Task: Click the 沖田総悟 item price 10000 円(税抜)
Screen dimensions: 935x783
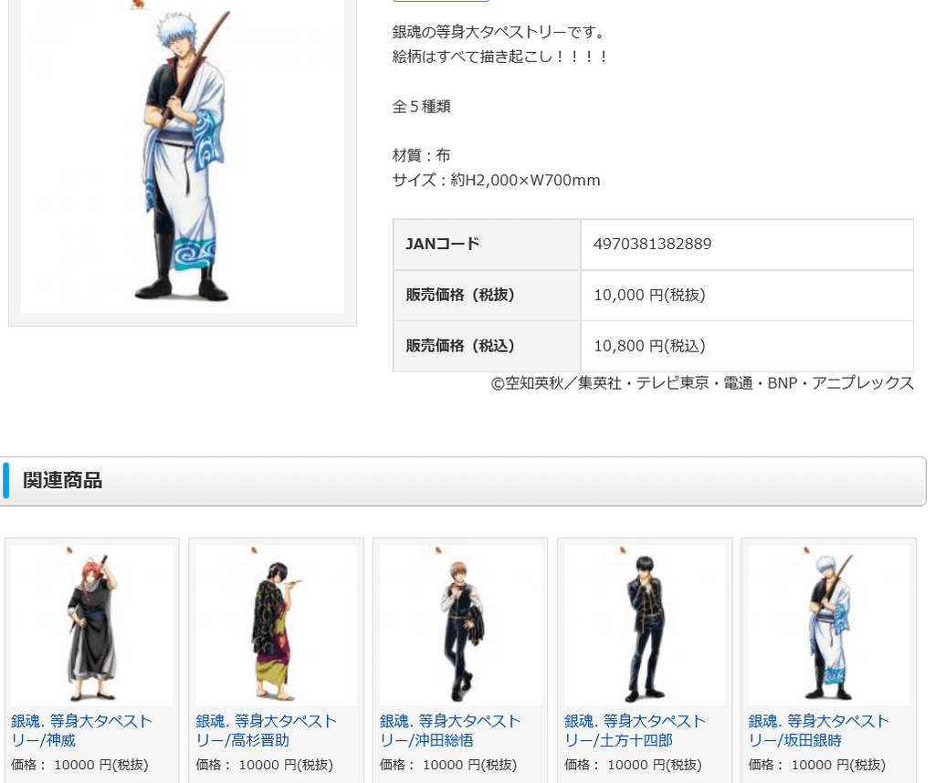Action: (448, 765)
